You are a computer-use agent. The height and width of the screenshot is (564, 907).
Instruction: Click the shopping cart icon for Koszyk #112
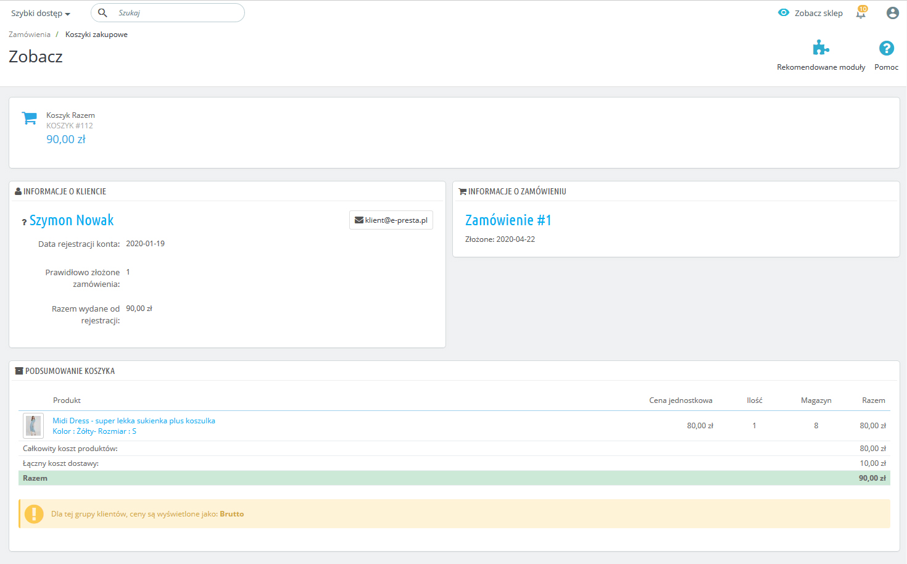(29, 118)
